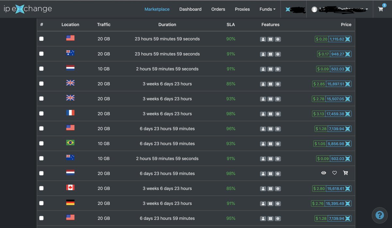This screenshot has width=392, height=228.
Task: Click globe feature icon in Brazil row
Action: (278, 144)
